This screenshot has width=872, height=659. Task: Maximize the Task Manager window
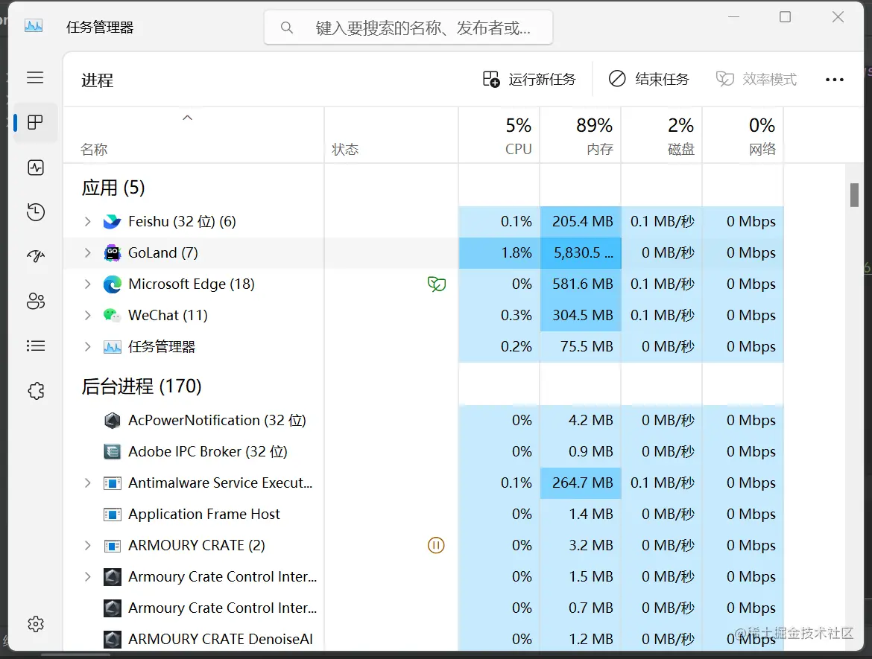point(785,17)
